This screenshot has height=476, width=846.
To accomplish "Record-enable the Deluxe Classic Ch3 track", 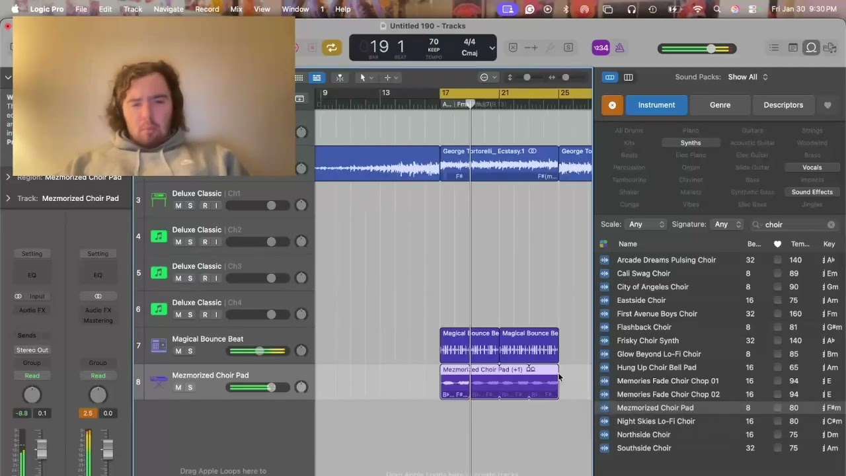I will [x=205, y=278].
